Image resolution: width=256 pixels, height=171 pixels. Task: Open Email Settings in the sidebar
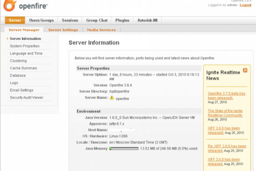point(22,90)
